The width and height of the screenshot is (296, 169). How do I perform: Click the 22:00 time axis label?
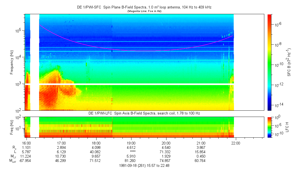pyautogui.click(x=236, y=143)
